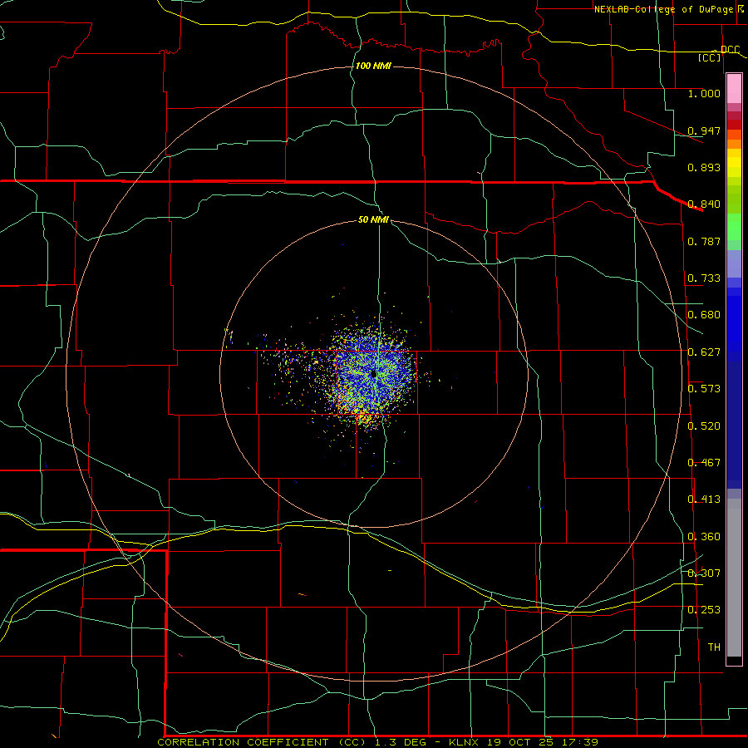Click the [CC] unit label
Image resolution: width=748 pixels, height=748 pixels.
click(x=709, y=57)
